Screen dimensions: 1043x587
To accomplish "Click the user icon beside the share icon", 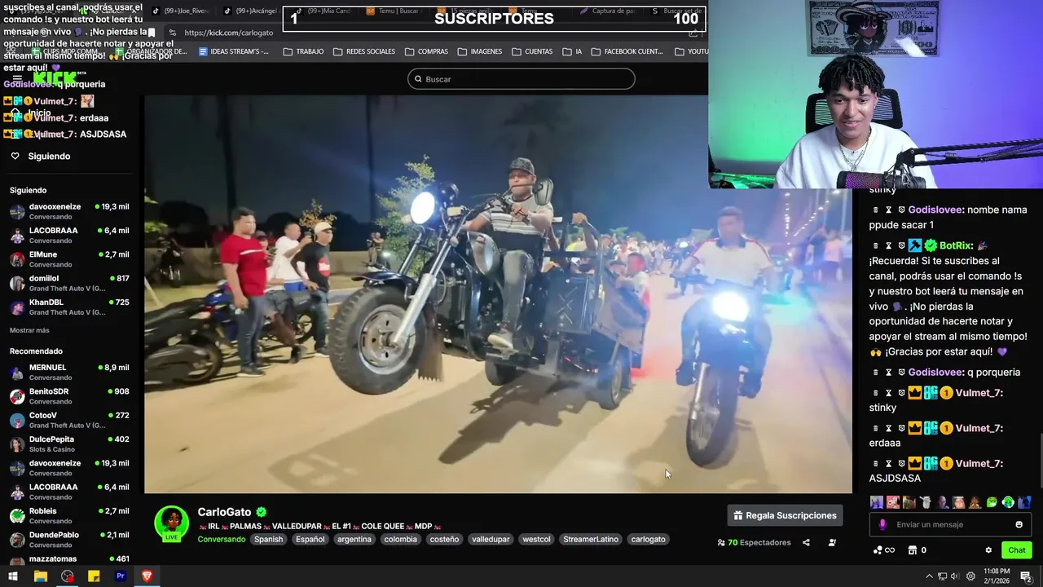I will click(832, 543).
